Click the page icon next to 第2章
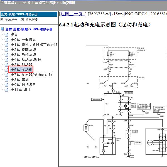The image size is (167, 167). pyautogui.click(x=7, y=49)
